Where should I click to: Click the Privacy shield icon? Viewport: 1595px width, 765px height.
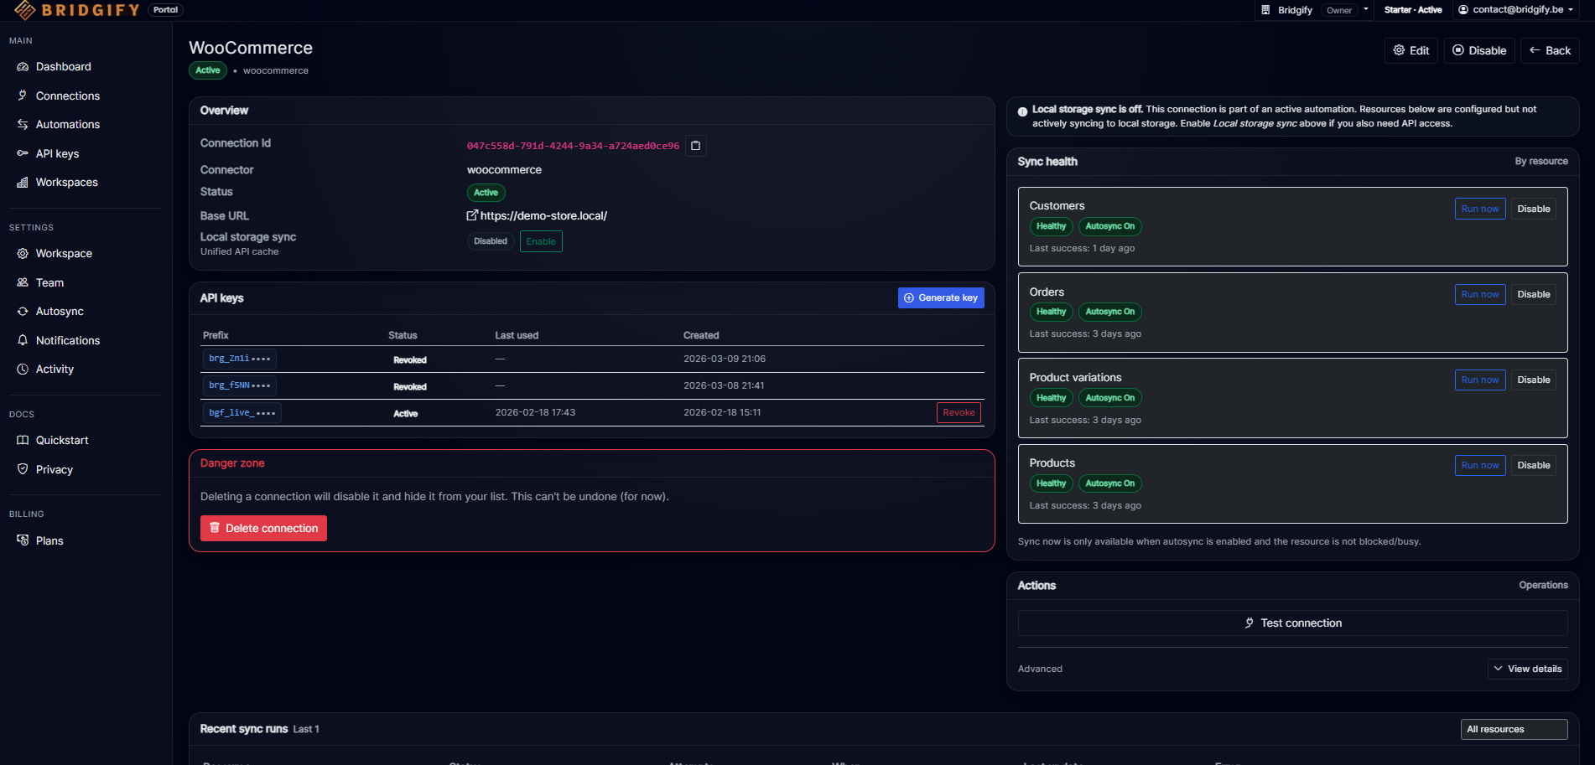(x=23, y=469)
